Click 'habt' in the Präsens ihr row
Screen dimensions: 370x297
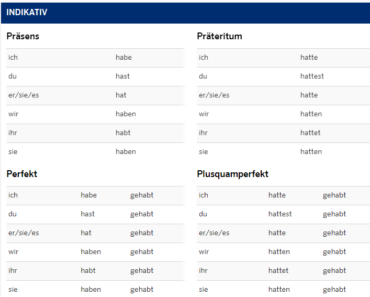[123, 133]
